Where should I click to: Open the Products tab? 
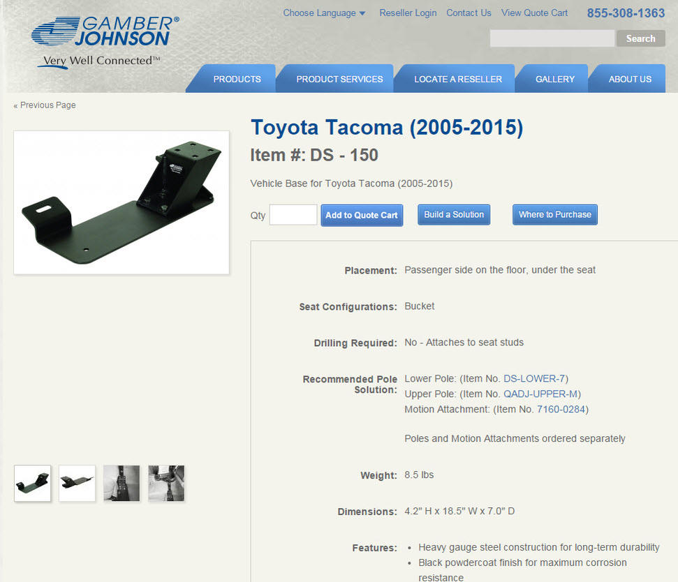[x=237, y=79]
